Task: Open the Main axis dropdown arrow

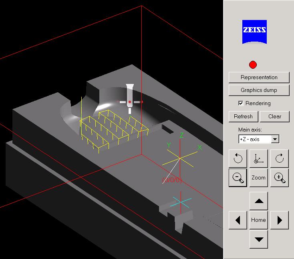Action: [275, 139]
